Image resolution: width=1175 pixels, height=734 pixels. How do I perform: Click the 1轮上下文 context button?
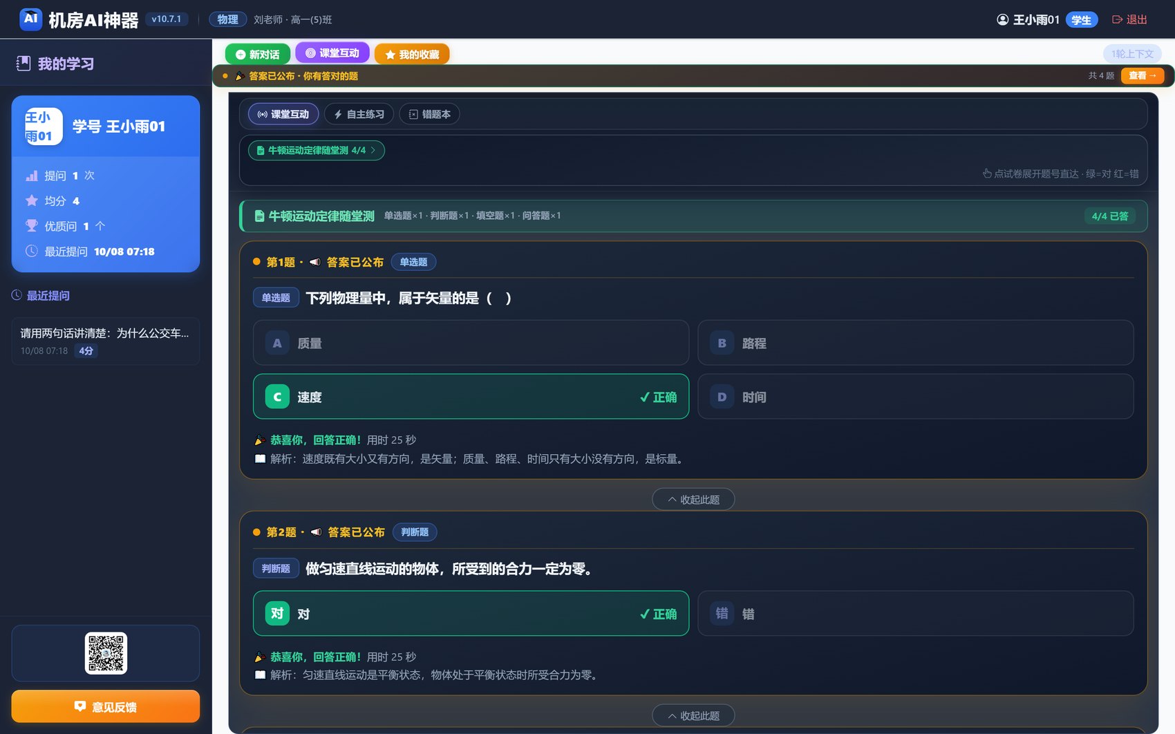click(x=1132, y=54)
